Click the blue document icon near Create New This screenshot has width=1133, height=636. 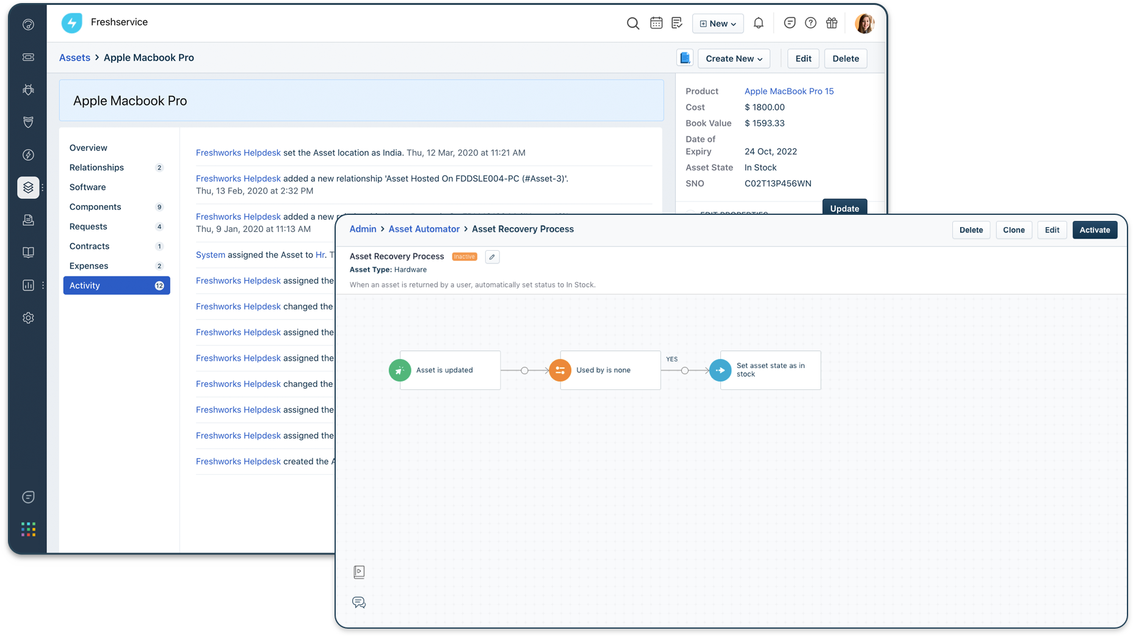(685, 58)
